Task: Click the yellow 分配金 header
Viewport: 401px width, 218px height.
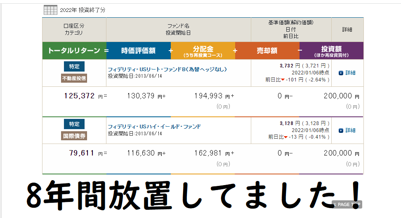Action: [203, 51]
